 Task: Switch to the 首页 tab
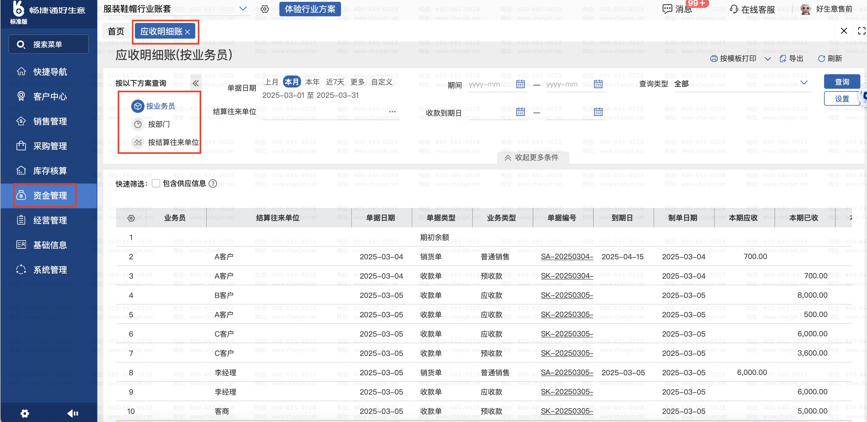[x=116, y=31]
